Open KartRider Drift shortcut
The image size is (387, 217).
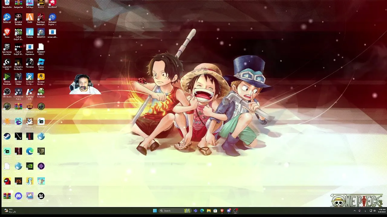click(30, 94)
